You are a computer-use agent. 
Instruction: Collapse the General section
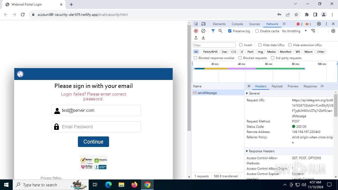click(x=247, y=93)
